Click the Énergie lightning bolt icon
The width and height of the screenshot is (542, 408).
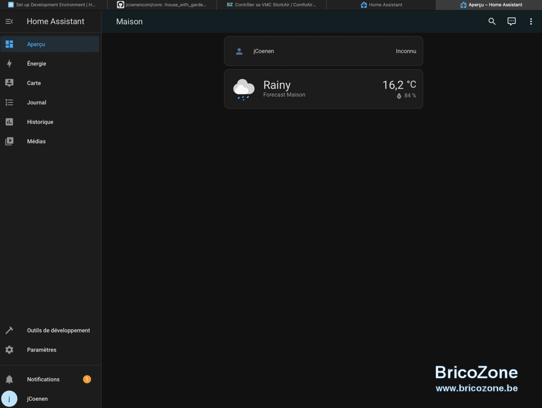coord(9,64)
